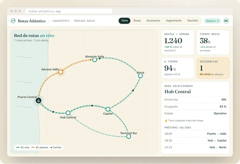This screenshot has width=240, height=164.
Task: Click the Envíos hoy value 486
Action: (224, 100)
